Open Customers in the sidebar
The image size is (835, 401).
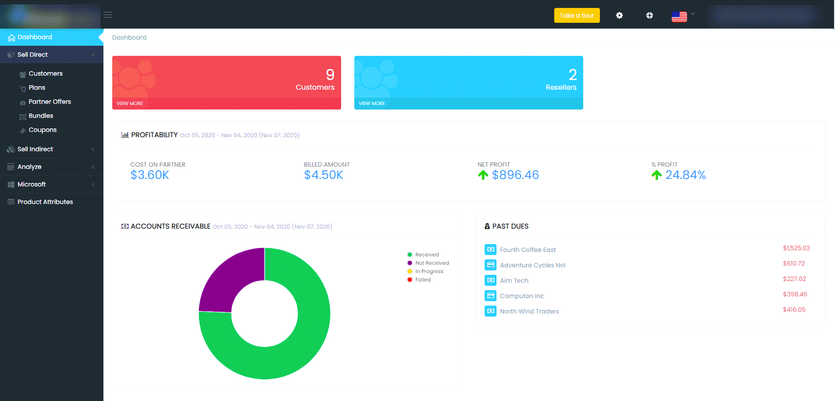tap(45, 73)
